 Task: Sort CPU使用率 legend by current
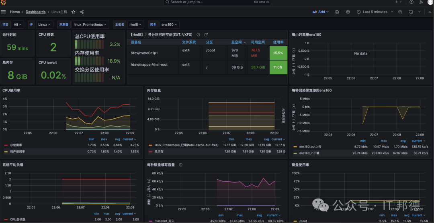[x=129, y=139]
